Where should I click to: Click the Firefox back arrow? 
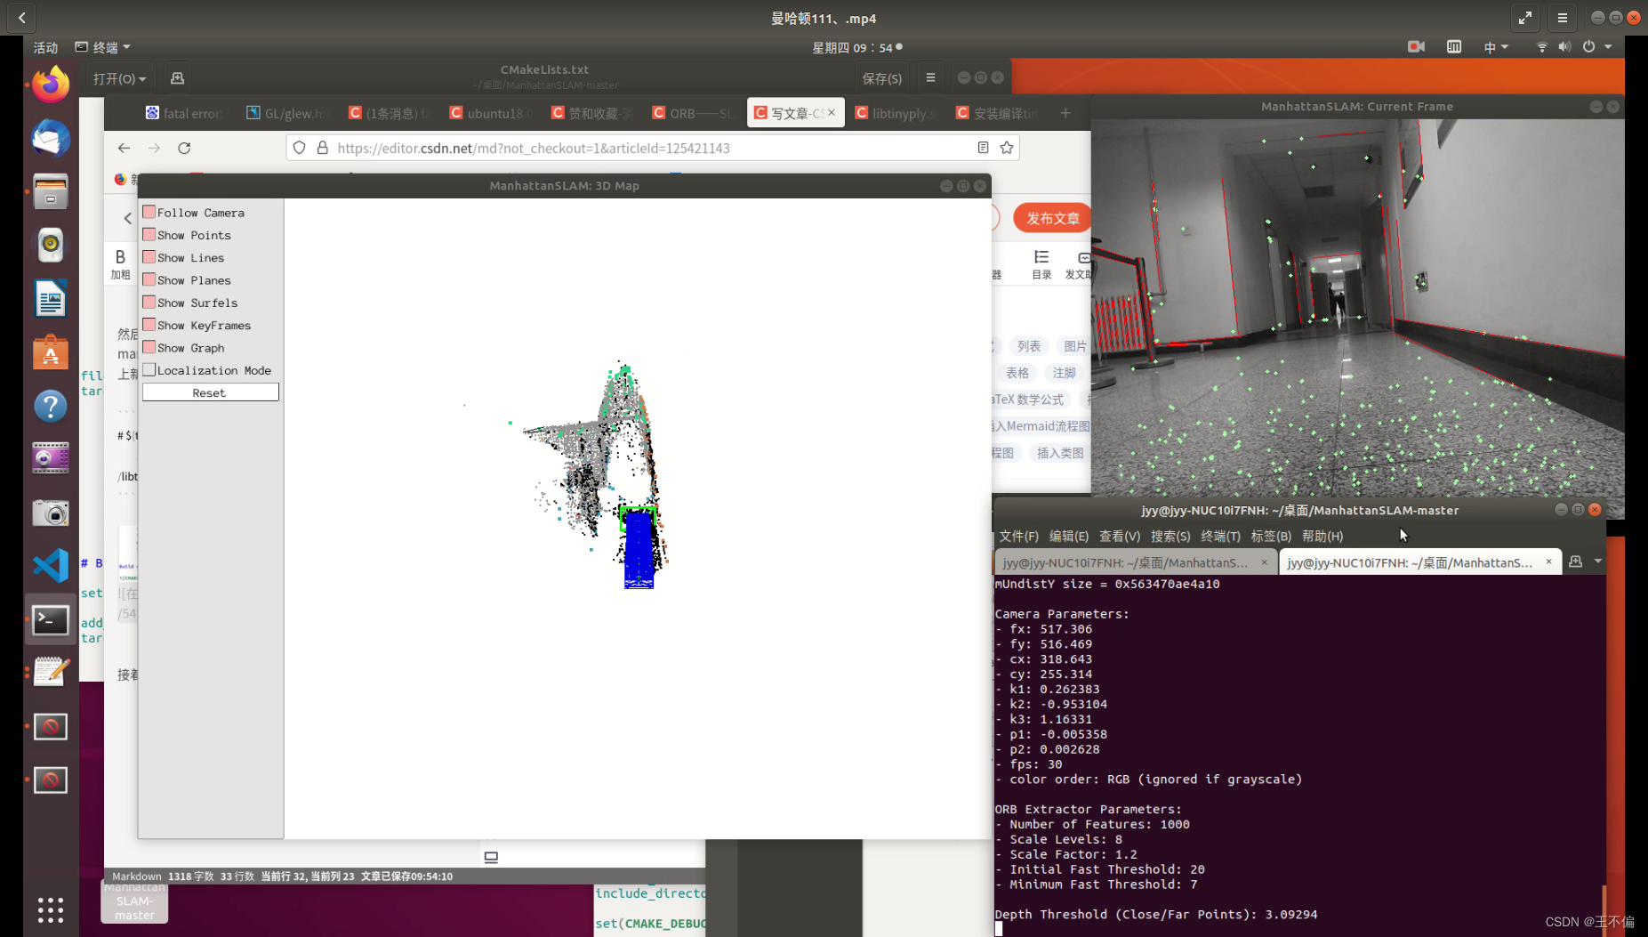125,148
